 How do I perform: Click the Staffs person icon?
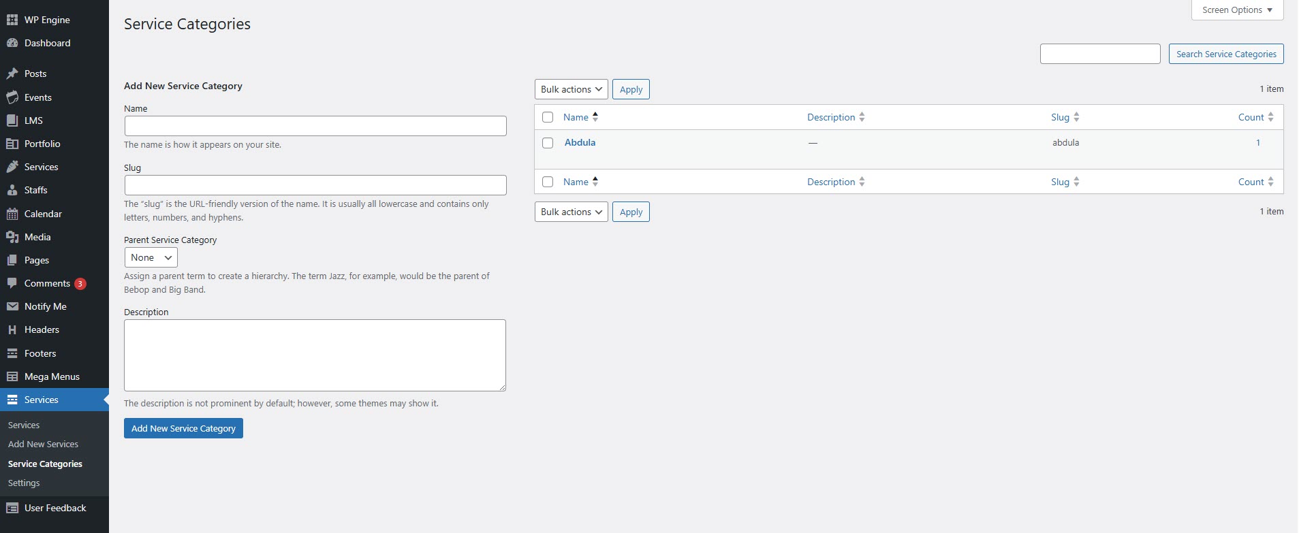click(12, 190)
